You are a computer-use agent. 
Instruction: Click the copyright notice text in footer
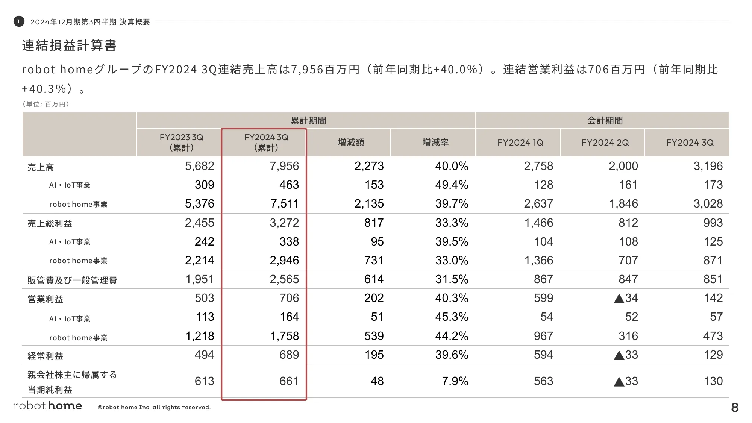pyautogui.click(x=154, y=408)
